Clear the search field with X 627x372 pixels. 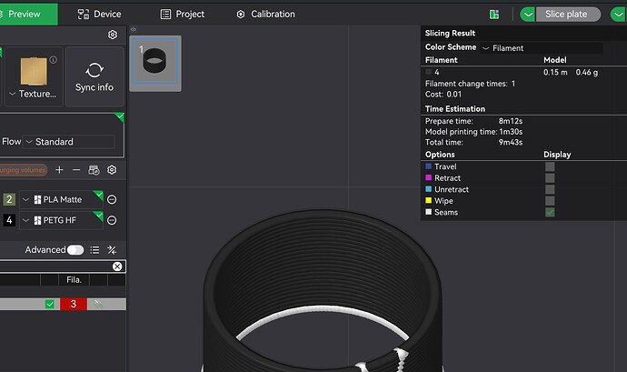117,266
